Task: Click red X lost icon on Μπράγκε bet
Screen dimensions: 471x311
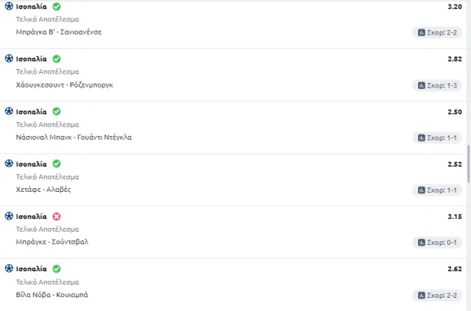Action: [x=57, y=216]
